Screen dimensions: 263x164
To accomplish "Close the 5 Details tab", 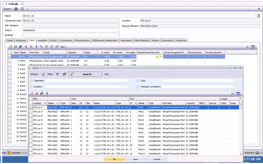I will [22, 4].
